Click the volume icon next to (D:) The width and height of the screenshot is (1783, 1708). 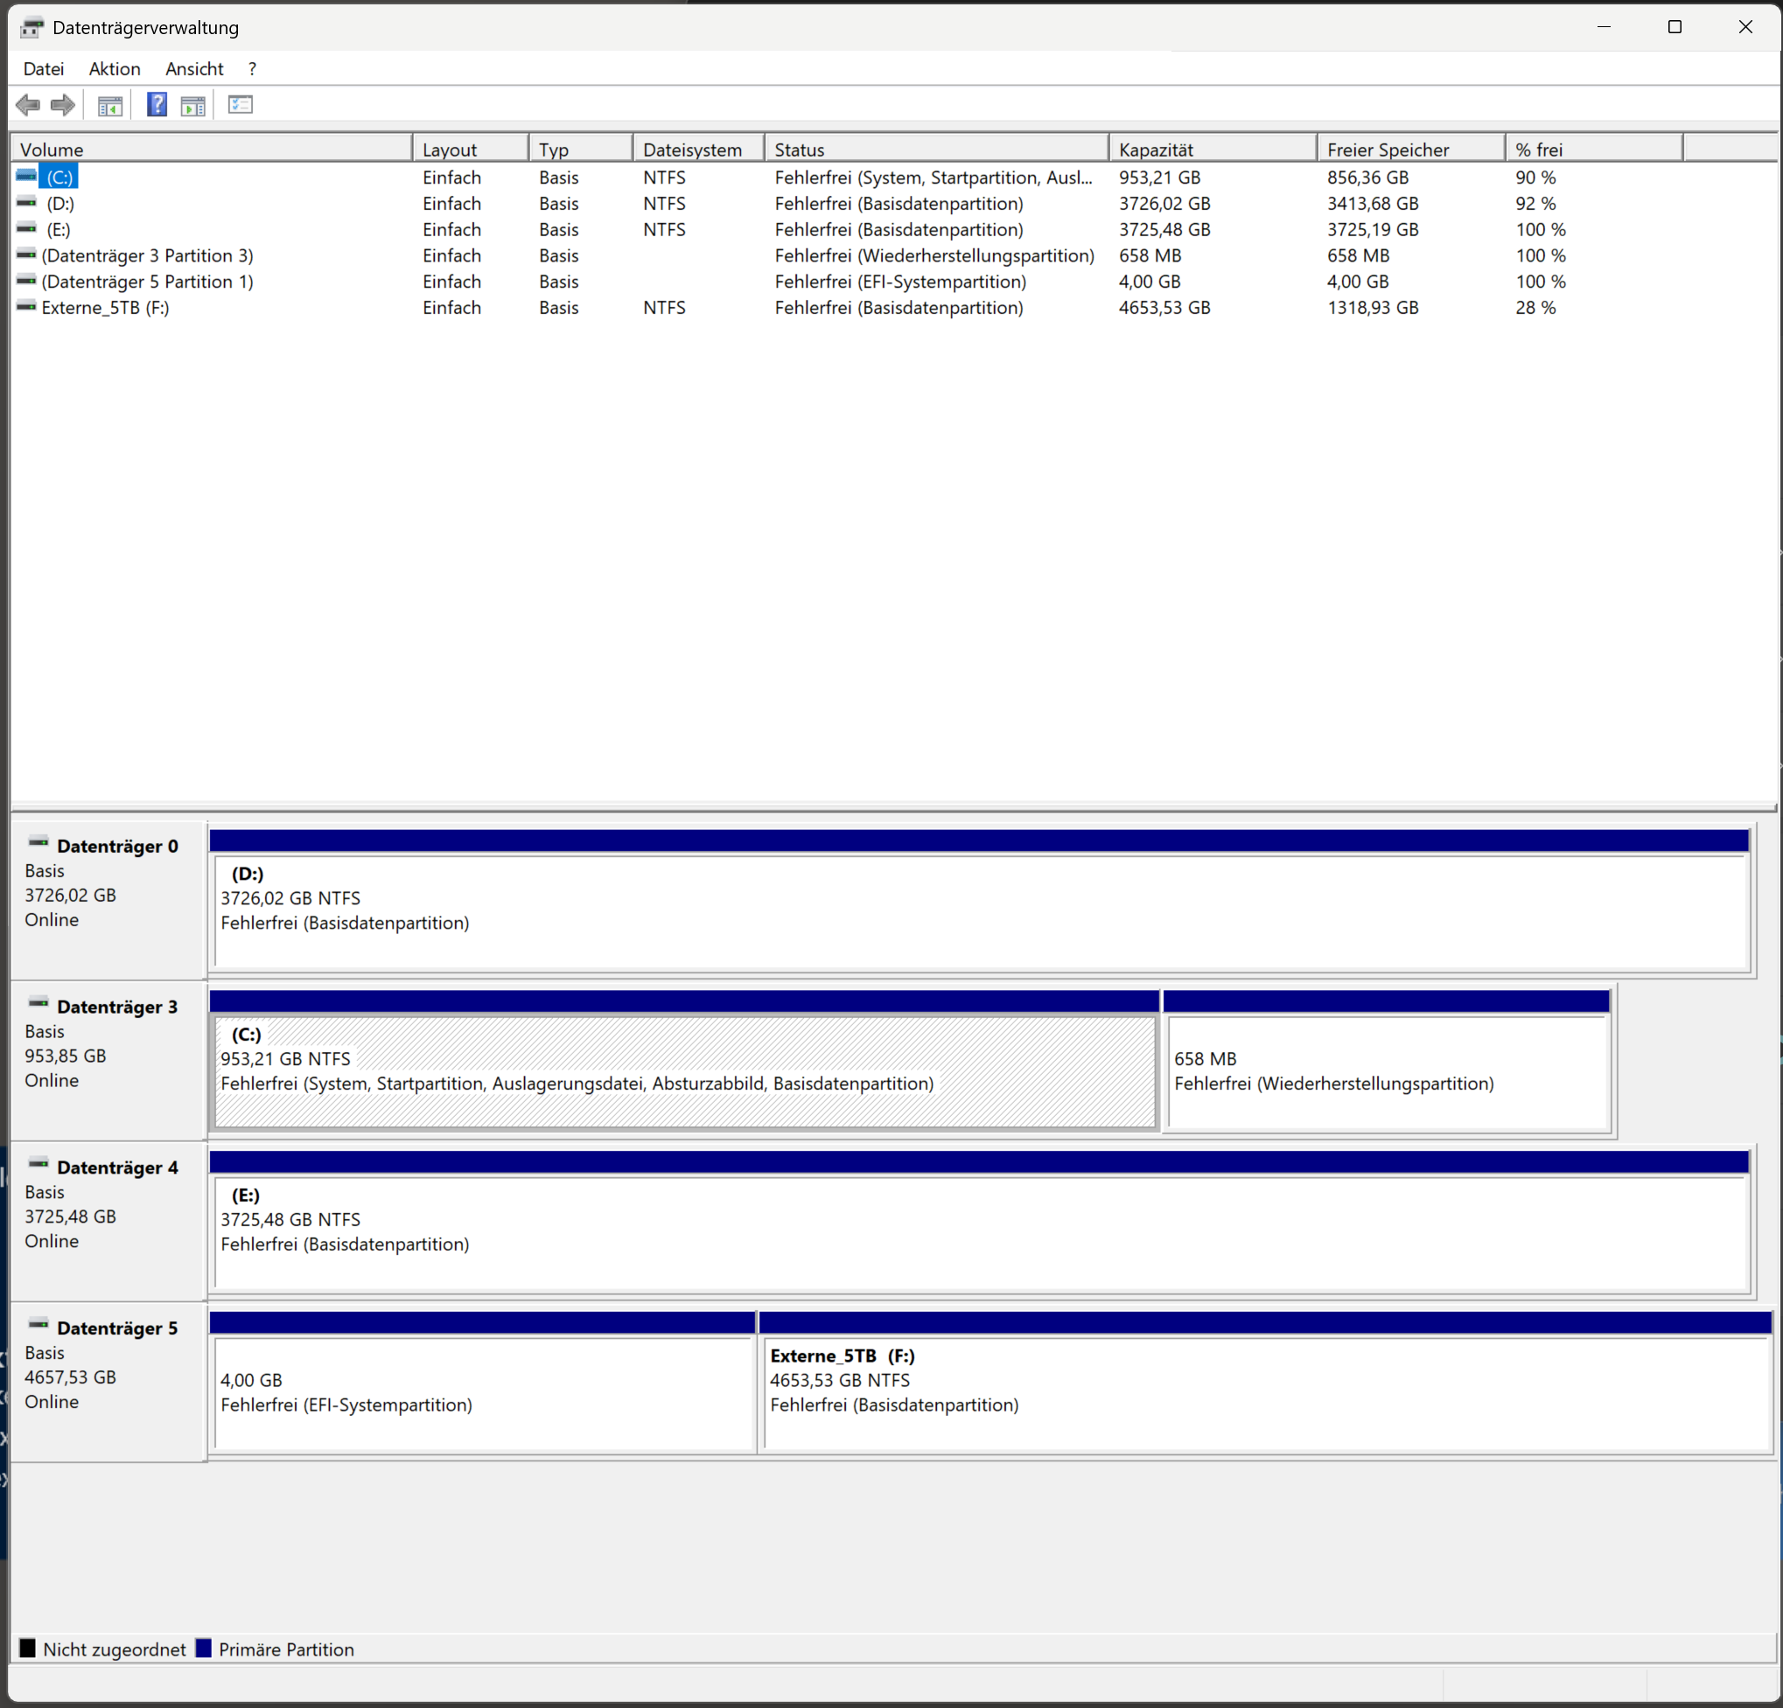point(25,203)
